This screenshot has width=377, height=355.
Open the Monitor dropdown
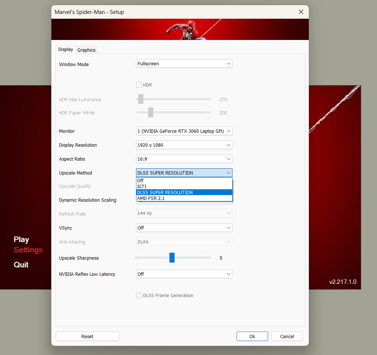pyautogui.click(x=184, y=131)
